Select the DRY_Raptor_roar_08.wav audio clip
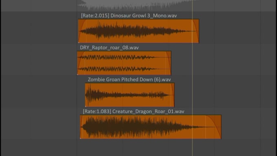Viewport: 277px width, 156px height. point(124,63)
